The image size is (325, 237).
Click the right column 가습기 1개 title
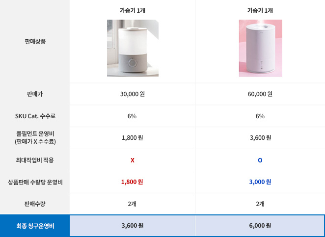pos(260,10)
